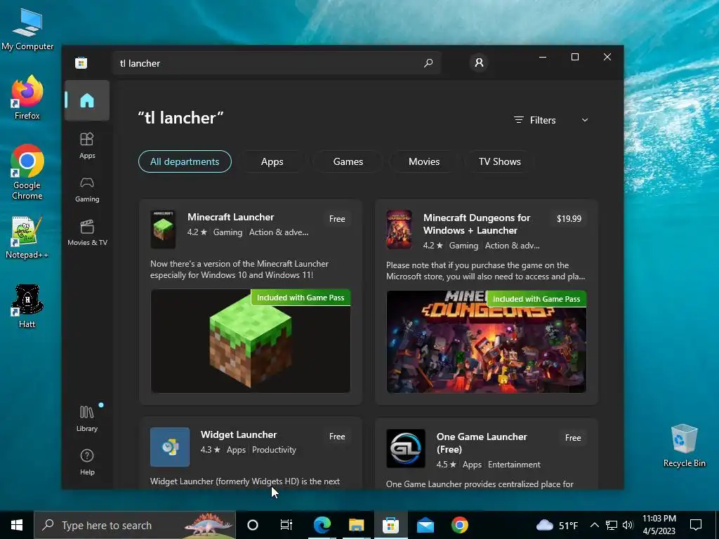
Task: Launch Microsoft Edge from taskbar
Action: (x=322, y=525)
